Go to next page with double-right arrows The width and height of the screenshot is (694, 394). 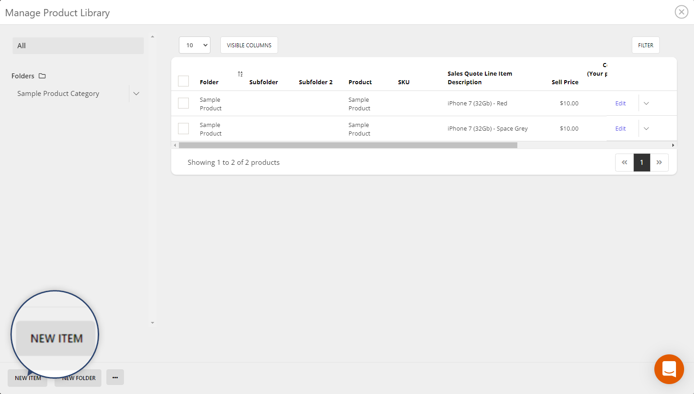pyautogui.click(x=659, y=163)
